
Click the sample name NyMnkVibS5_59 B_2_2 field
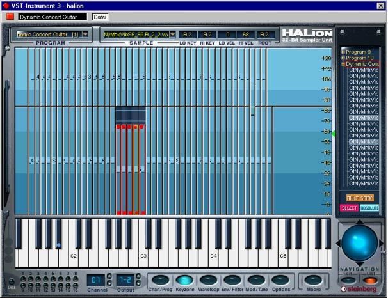click(x=136, y=35)
